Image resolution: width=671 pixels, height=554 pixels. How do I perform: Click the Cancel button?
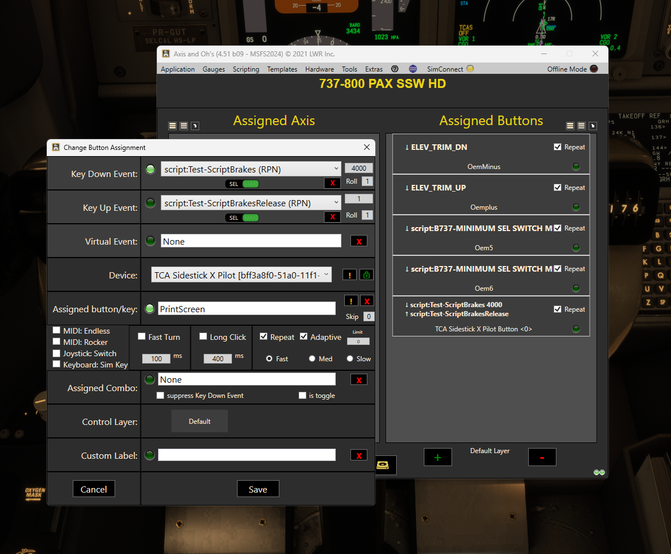(94, 489)
